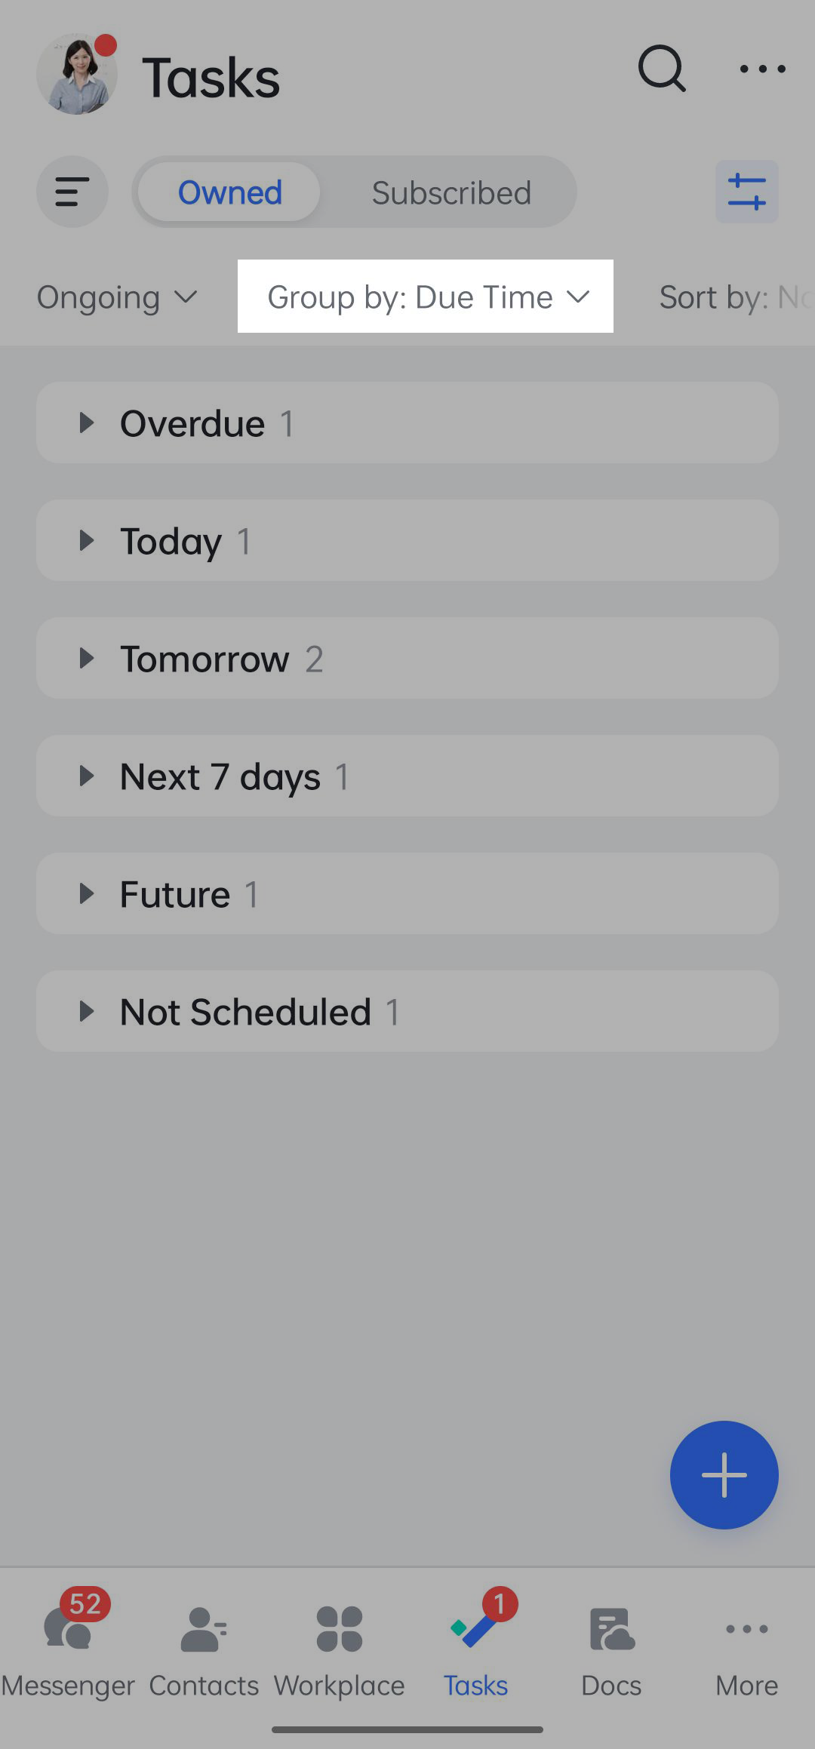
Task: Switch to Subscribed tasks toggle
Action: 451,192
